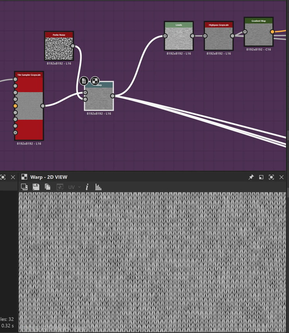Click the orange output pin on Gradient Map
Image resolution: width=289 pixels, height=333 pixels.
point(272,32)
